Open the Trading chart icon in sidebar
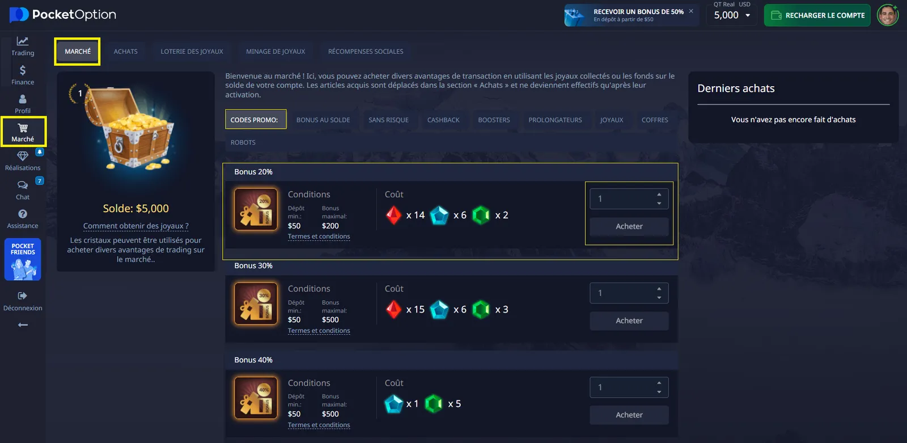Screen dimensions: 907x443 (23, 41)
